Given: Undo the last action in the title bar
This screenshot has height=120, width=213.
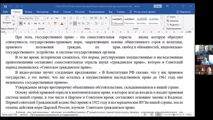Looking at the screenshot, I should tap(11, 6).
